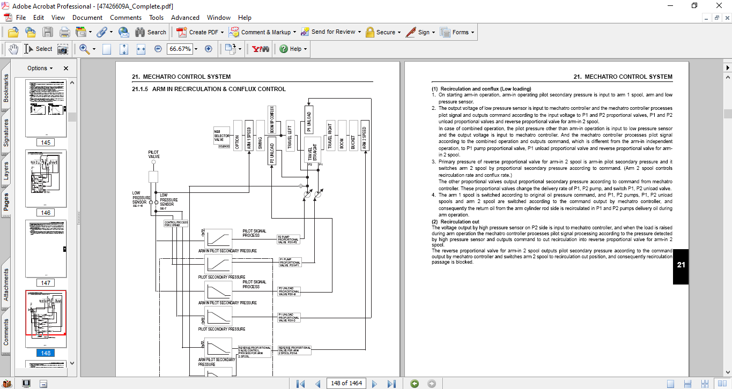Expand the Options dropdown in Pages panel
The width and height of the screenshot is (732, 389).
(x=40, y=68)
